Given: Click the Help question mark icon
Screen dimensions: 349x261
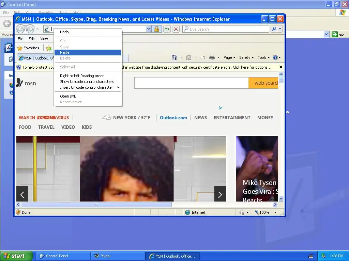Looking at the screenshot, I should 275,57.
